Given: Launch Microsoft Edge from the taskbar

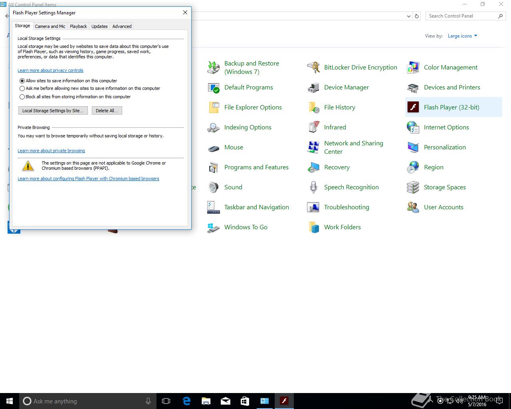Looking at the screenshot, I should coord(186,401).
